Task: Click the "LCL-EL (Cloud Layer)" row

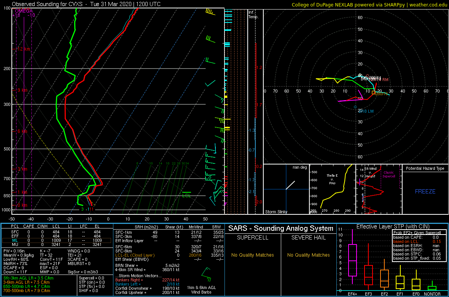Action: 169,255
